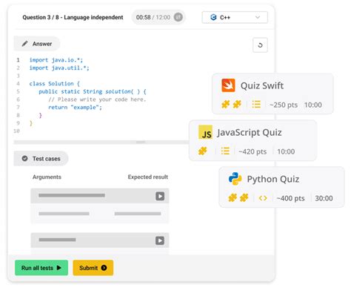Open the Quiz Swift card title
Screen dimensions: 351x288
262,85
